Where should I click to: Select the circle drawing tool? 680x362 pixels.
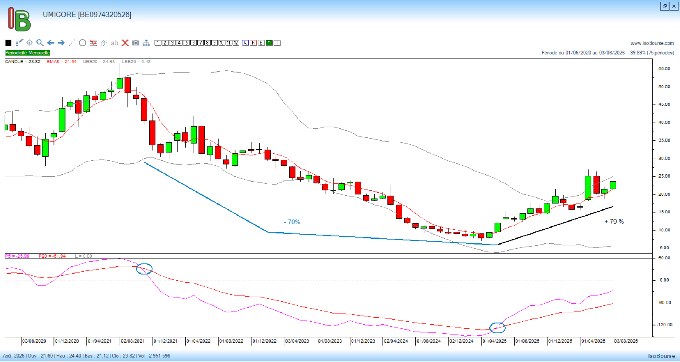(x=83, y=43)
